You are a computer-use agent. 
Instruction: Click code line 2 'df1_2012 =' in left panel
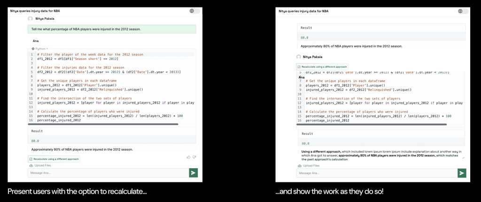tap(78, 59)
